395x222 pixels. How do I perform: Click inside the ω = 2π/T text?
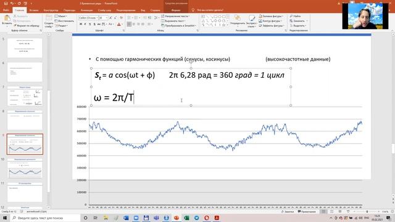click(x=114, y=97)
